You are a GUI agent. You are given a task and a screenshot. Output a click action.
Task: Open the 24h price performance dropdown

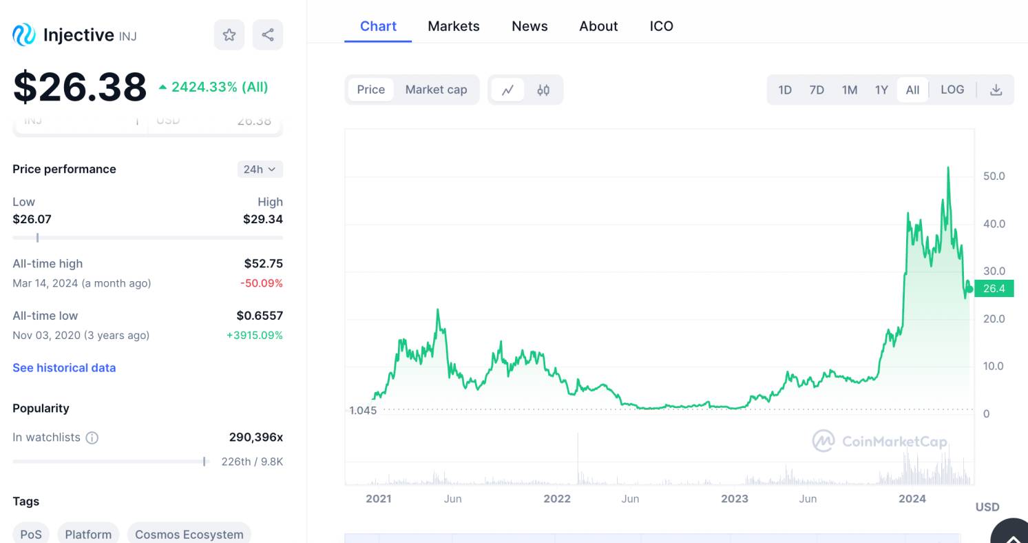click(x=260, y=169)
